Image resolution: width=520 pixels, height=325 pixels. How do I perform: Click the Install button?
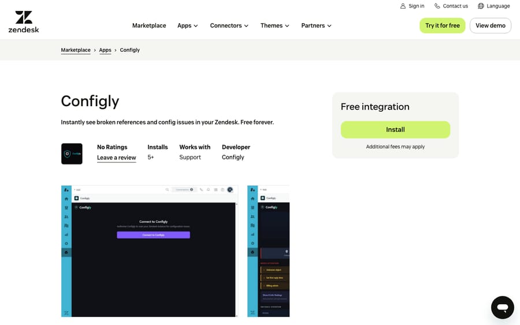point(395,129)
